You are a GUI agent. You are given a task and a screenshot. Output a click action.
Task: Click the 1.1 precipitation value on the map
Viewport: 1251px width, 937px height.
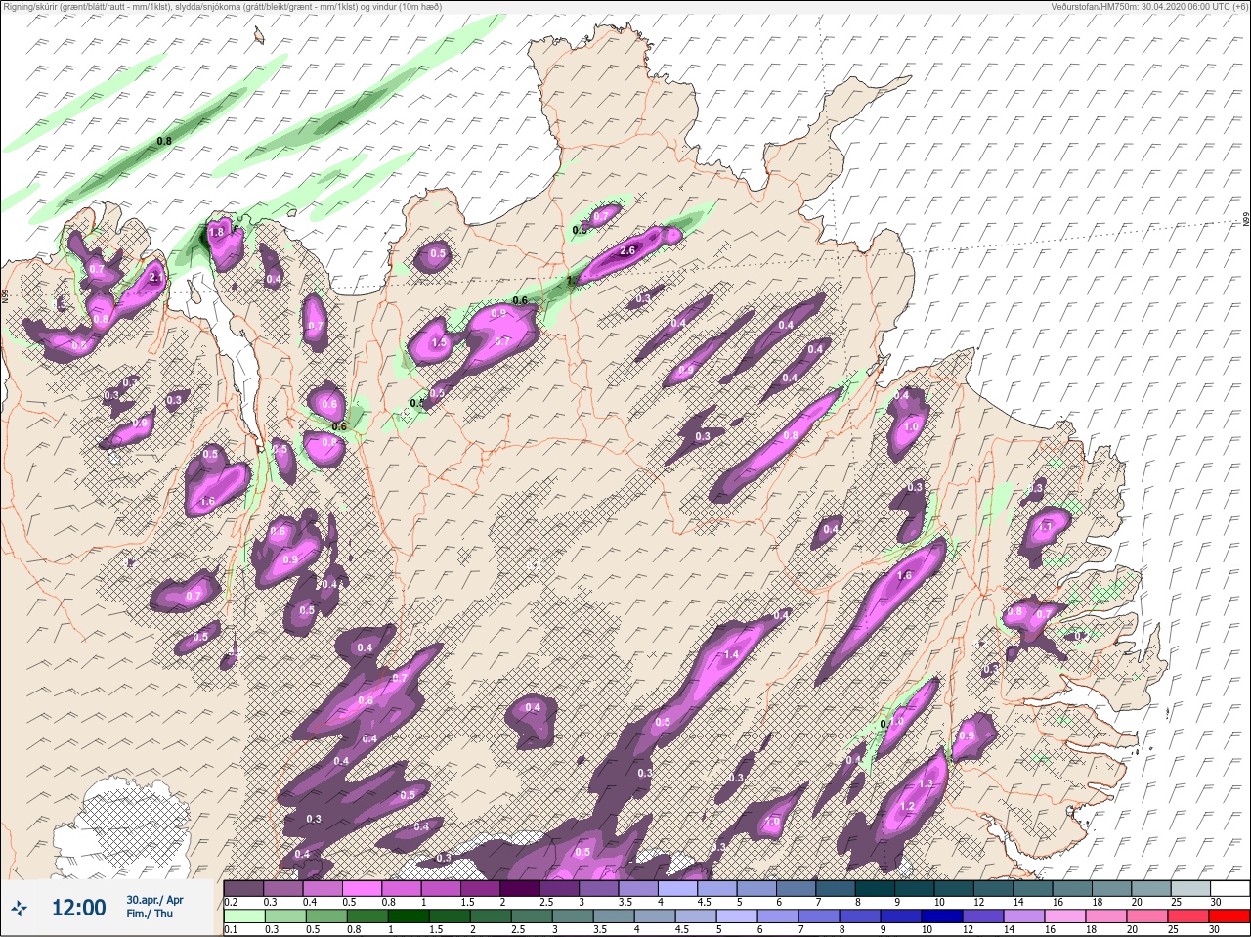(x=1045, y=526)
